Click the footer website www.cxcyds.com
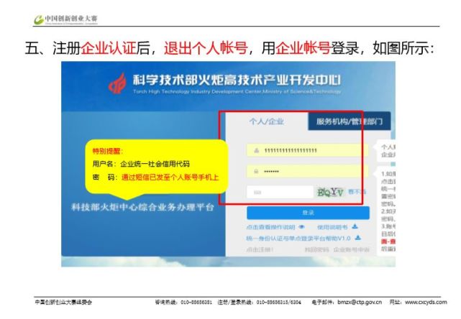The width and height of the screenshot is (461, 319). point(426,302)
